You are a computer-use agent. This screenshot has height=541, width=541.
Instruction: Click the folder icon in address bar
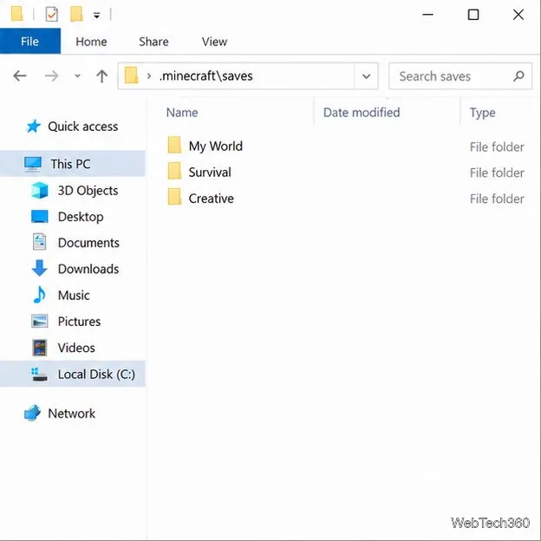131,75
